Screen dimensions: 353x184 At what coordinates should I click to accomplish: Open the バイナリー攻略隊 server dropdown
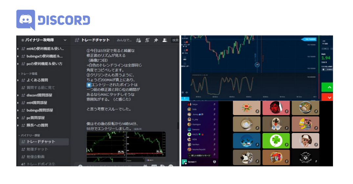point(65,40)
